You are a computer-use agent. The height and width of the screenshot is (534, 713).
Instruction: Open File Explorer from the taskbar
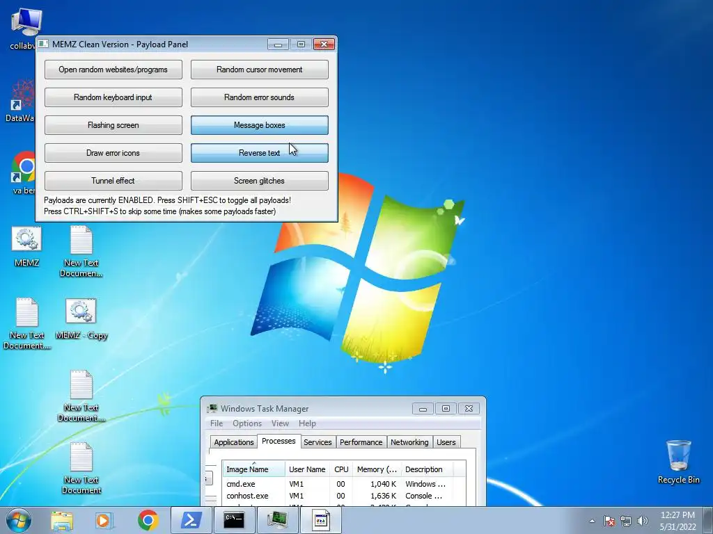(x=62, y=520)
